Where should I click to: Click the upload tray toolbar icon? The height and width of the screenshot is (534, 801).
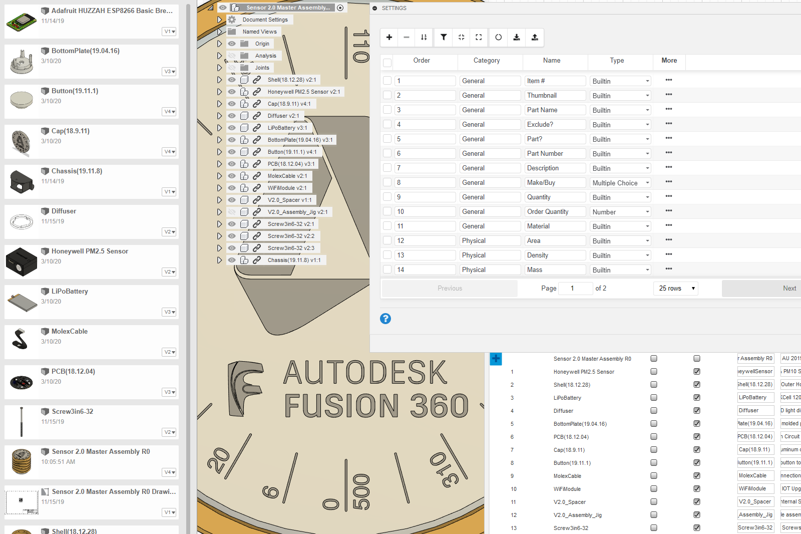pos(535,37)
